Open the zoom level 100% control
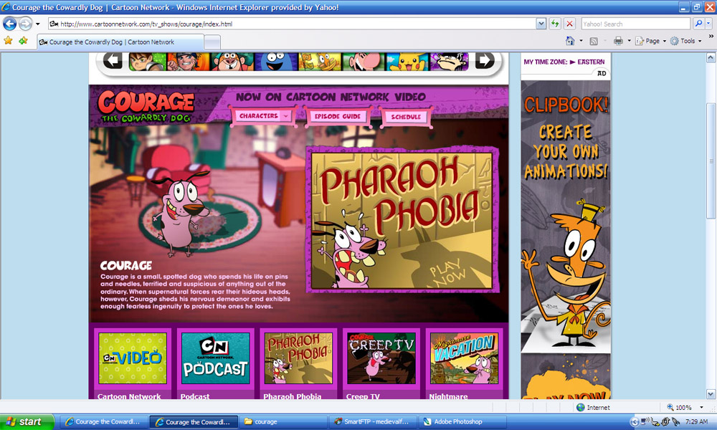Image resolution: width=717 pixels, height=430 pixels. 679,407
